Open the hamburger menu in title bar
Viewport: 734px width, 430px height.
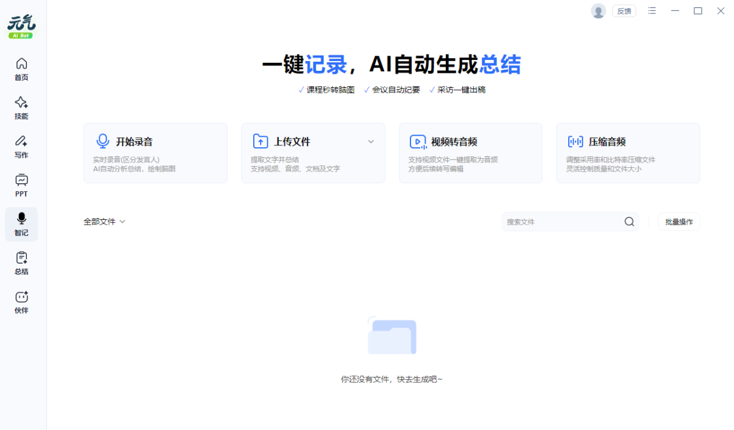coord(652,11)
